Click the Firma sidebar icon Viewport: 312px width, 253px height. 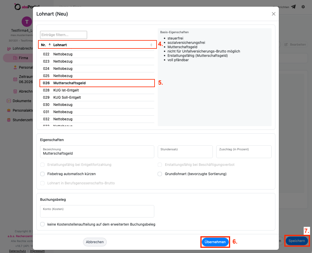[15, 58]
